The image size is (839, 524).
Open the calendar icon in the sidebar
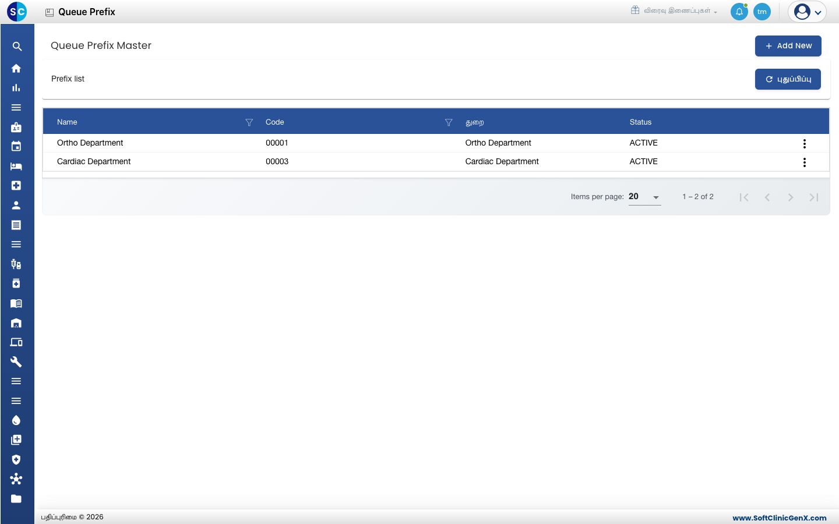[16, 147]
